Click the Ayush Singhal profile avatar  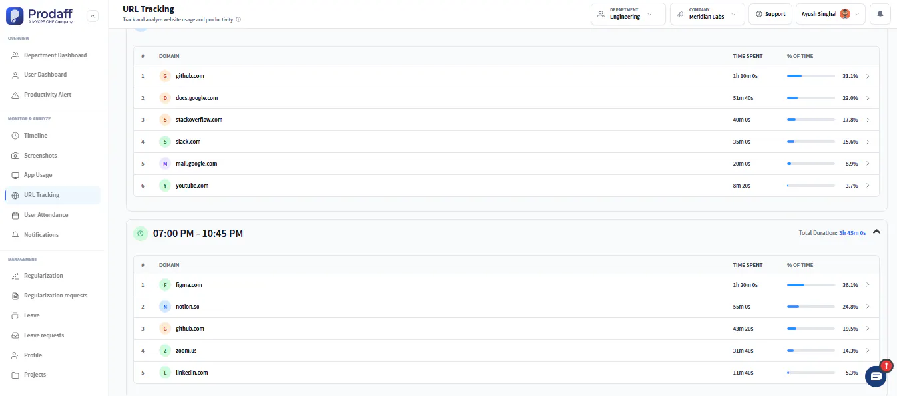845,14
